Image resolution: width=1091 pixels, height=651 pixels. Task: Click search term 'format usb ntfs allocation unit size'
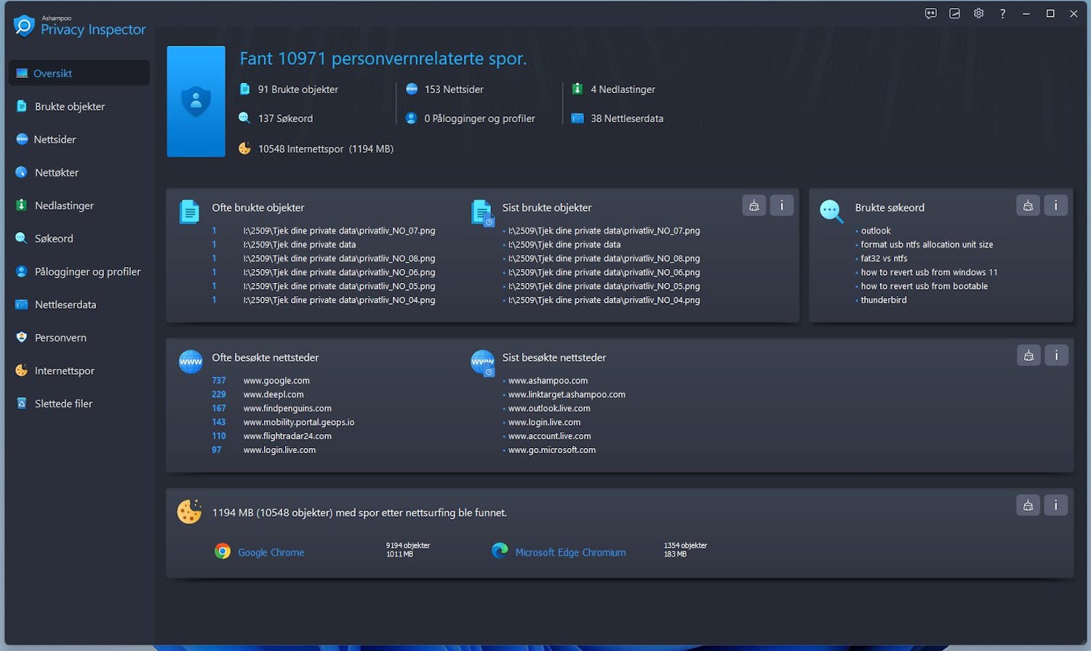[927, 244]
